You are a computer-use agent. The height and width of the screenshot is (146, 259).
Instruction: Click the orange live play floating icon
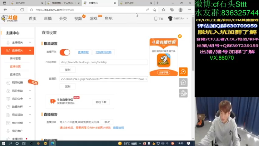click(x=183, y=72)
